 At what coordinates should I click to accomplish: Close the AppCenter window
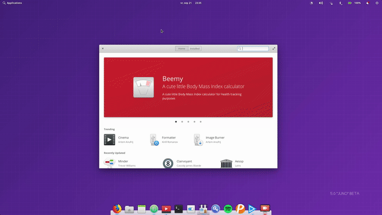[x=103, y=48]
